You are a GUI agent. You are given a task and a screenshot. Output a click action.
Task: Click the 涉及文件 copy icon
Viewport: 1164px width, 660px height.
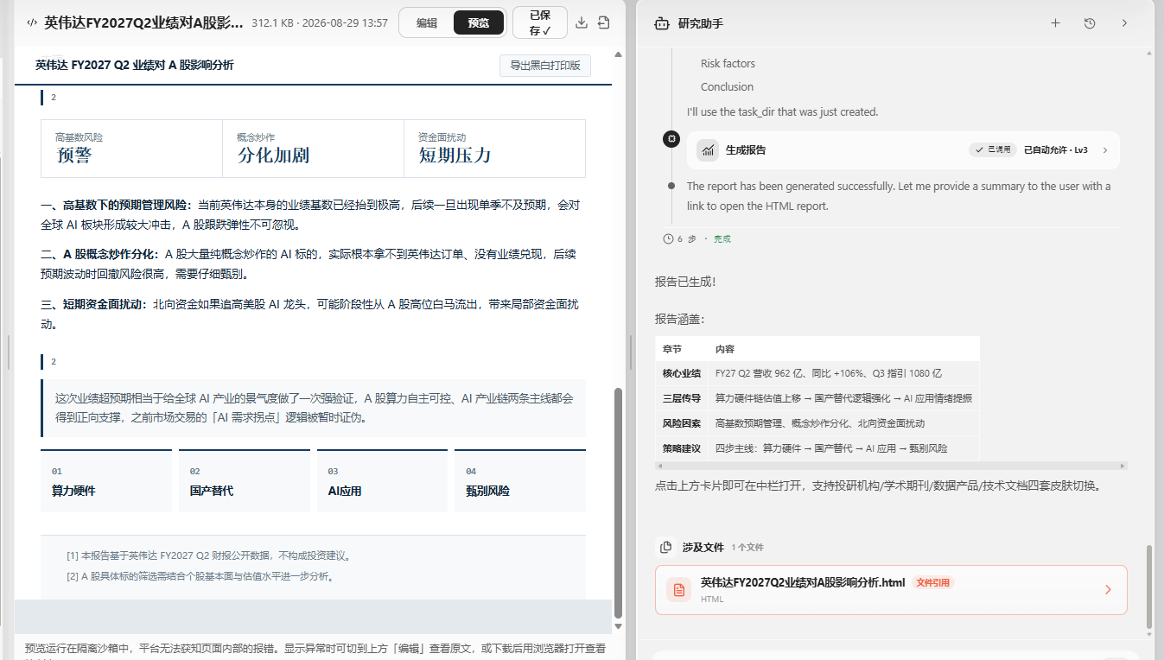coord(665,547)
